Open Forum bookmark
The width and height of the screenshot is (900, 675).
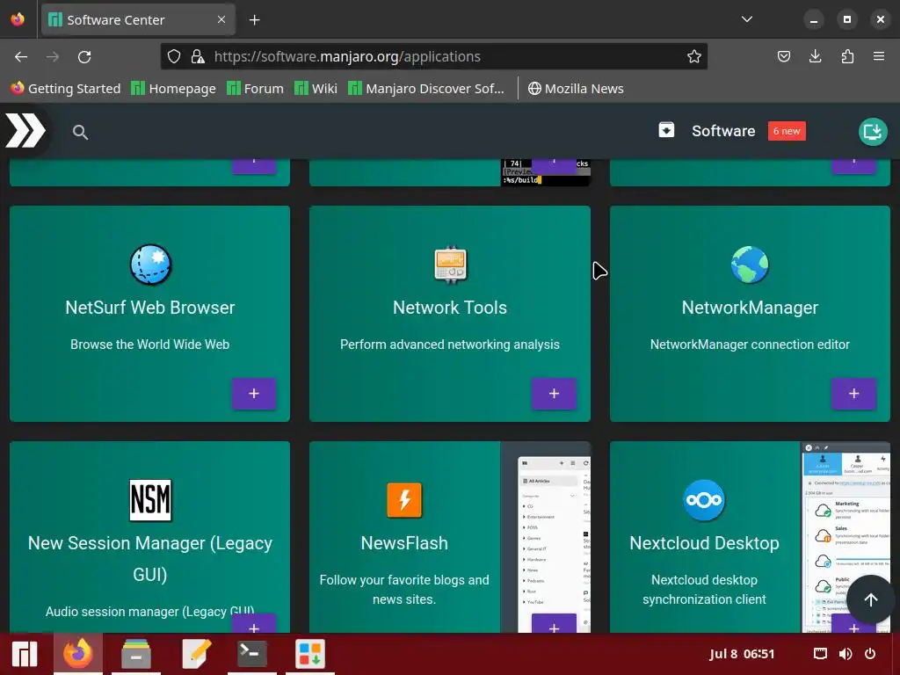tap(255, 89)
